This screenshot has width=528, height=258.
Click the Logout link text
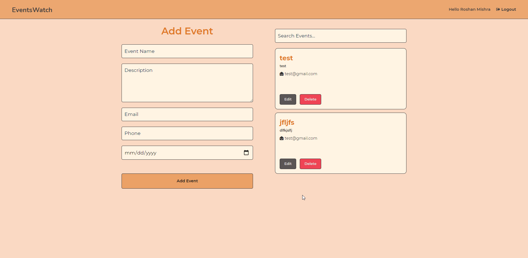(x=508, y=9)
